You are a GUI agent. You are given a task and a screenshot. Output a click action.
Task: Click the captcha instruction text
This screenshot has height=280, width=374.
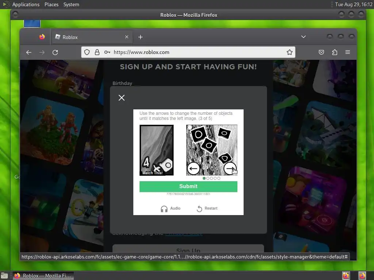pos(186,116)
